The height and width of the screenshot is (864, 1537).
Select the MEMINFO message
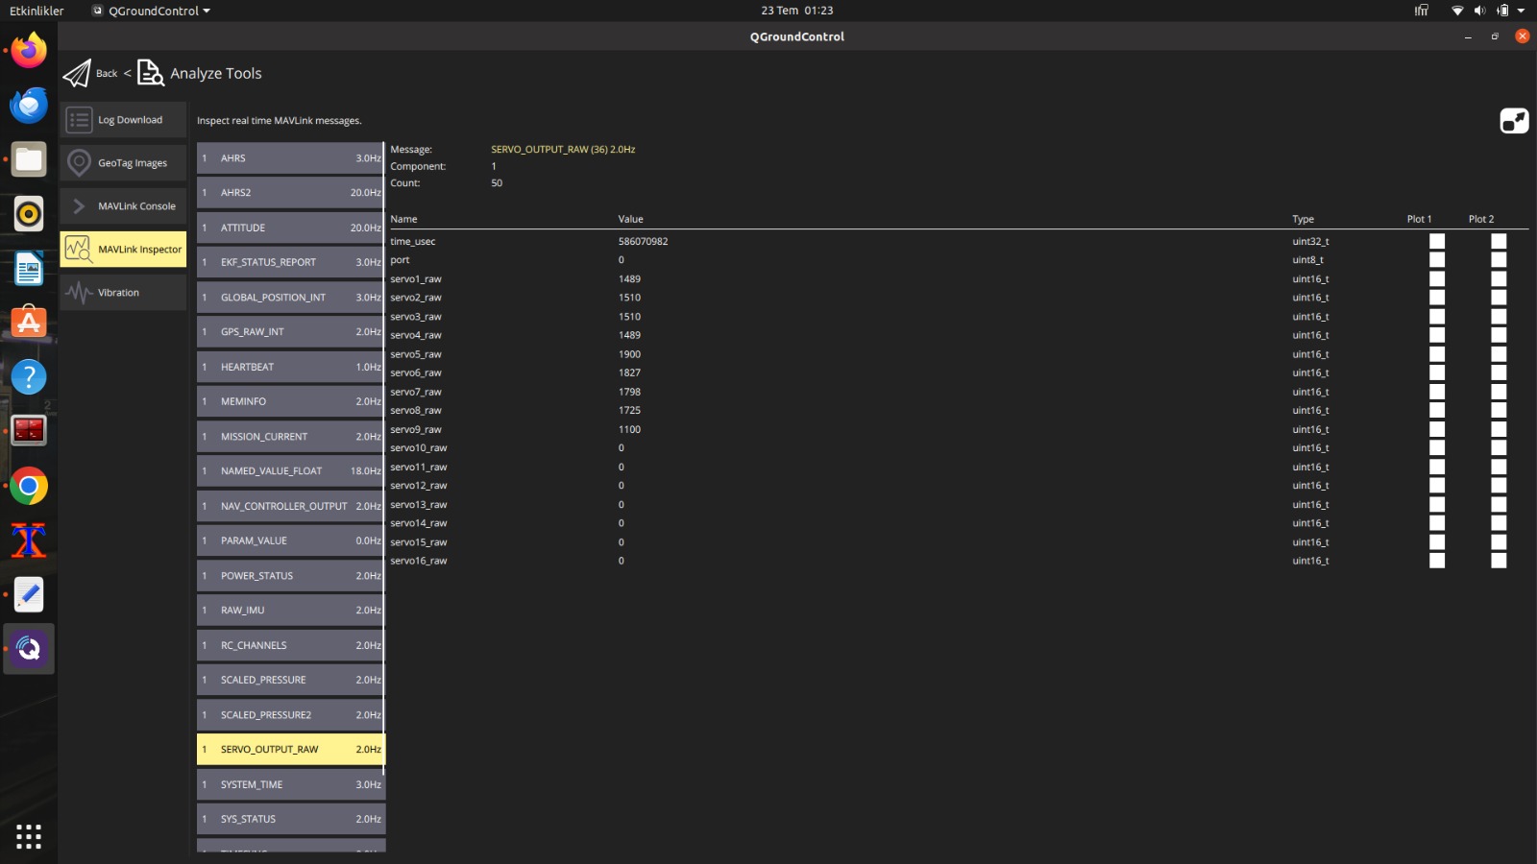[x=289, y=401]
